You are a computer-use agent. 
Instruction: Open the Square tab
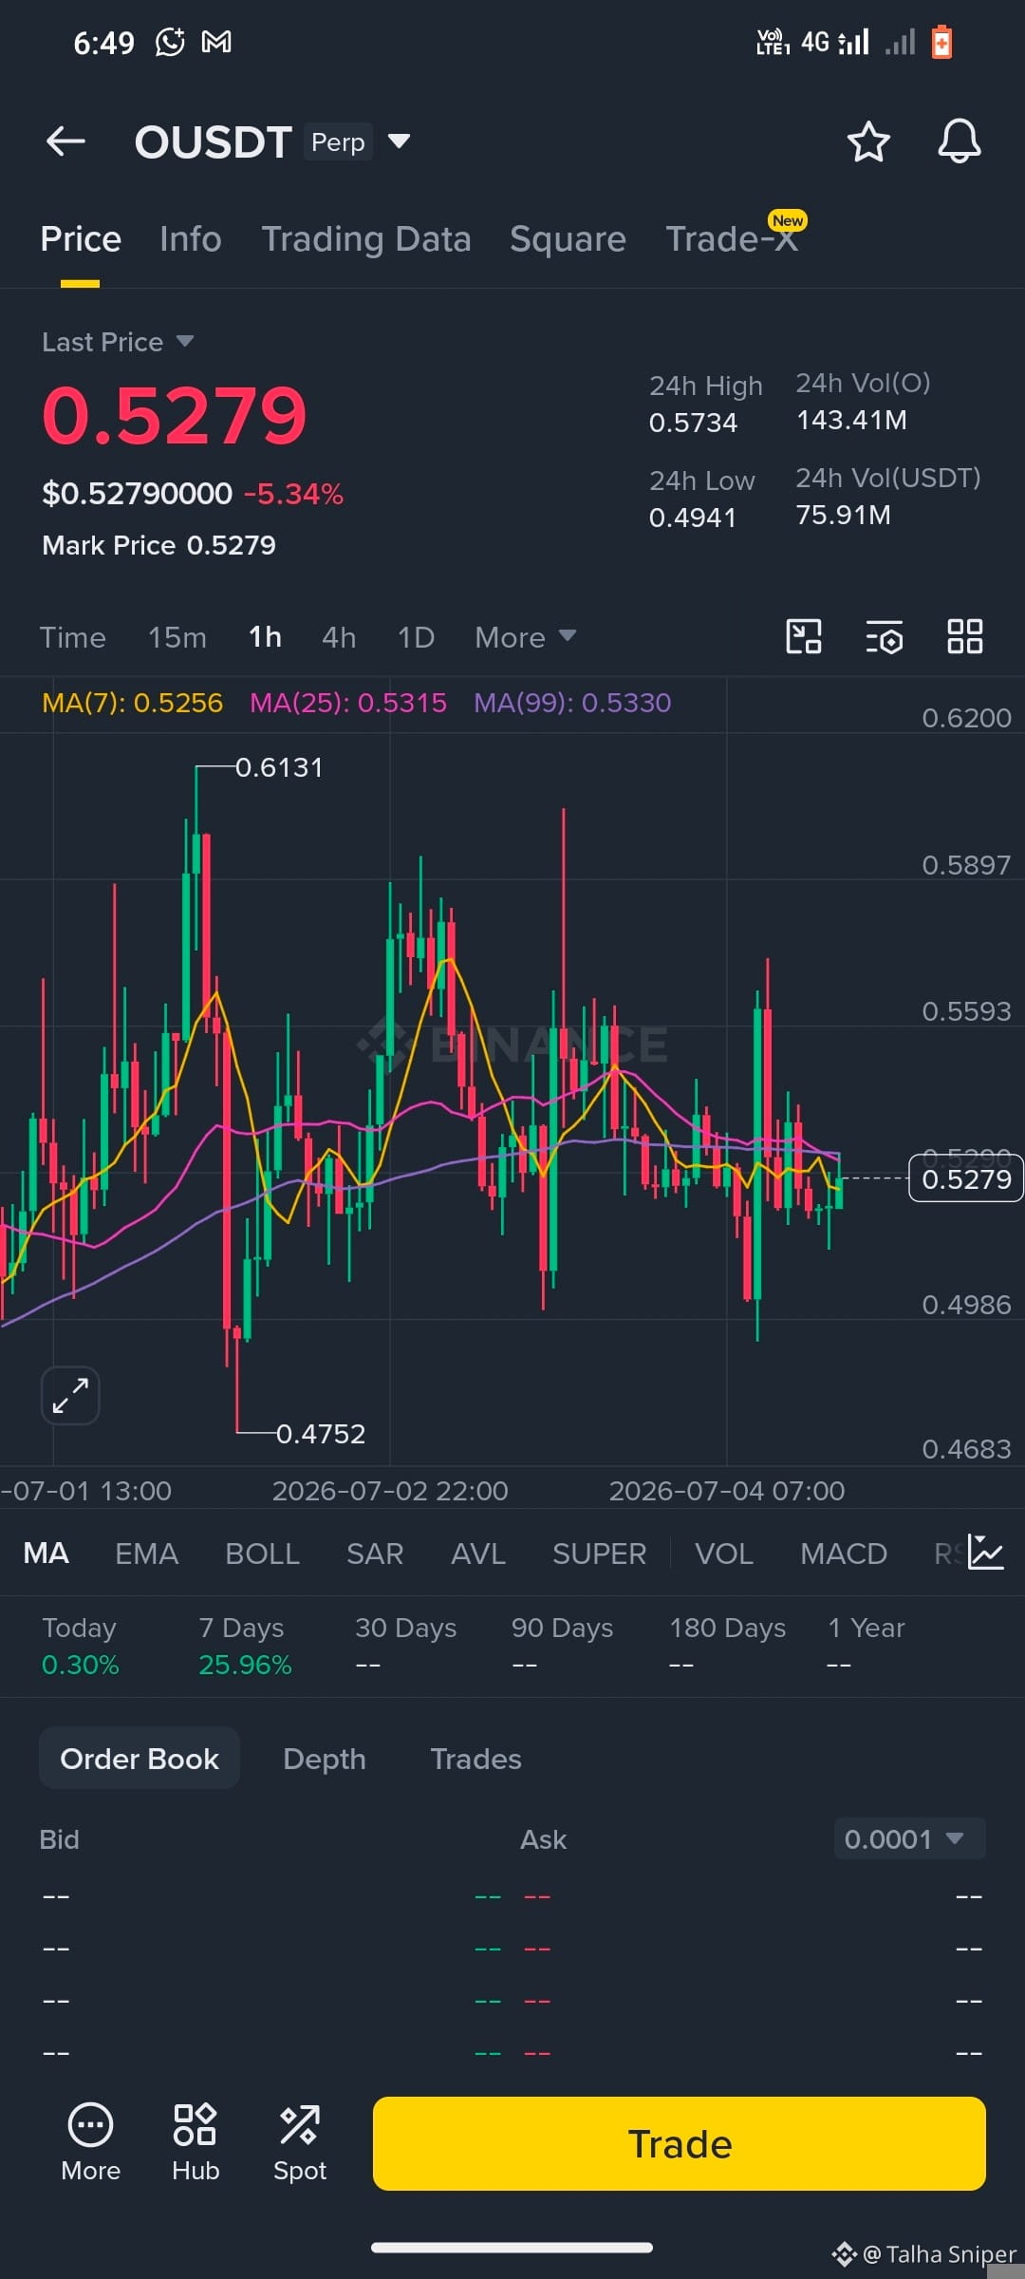(x=568, y=239)
